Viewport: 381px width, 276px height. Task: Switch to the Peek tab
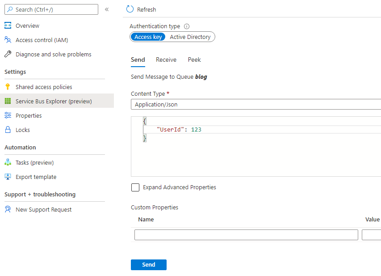194,60
